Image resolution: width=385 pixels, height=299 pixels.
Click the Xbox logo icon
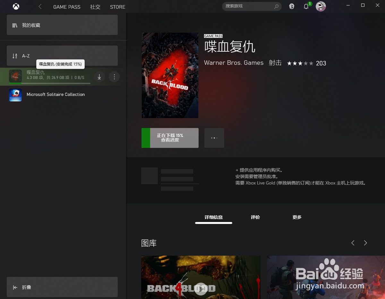(x=16, y=6)
